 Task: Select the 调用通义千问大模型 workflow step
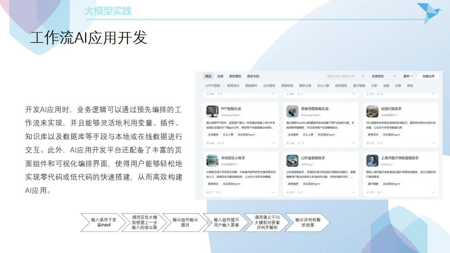[x=267, y=222]
